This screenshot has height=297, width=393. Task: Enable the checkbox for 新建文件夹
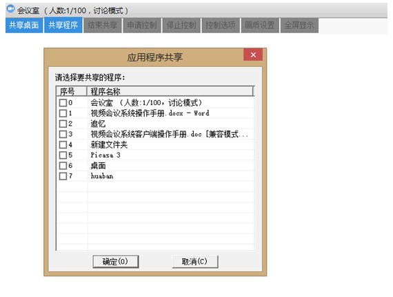coord(63,144)
